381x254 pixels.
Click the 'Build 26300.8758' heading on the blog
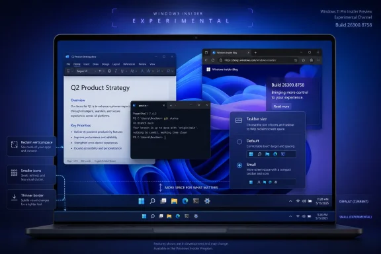(288, 85)
